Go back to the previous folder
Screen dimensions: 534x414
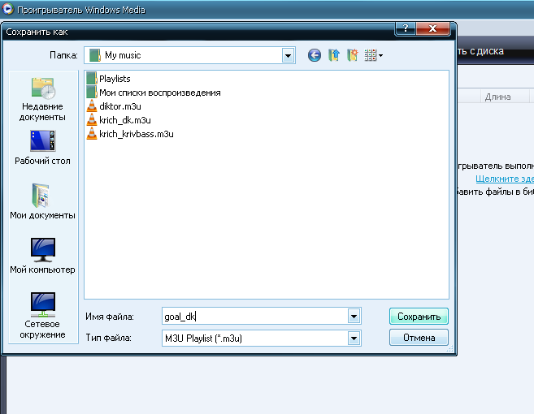(314, 55)
